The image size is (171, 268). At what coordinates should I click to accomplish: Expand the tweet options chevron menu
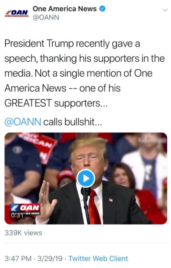[x=165, y=10]
